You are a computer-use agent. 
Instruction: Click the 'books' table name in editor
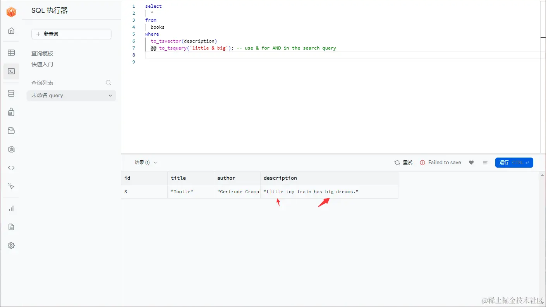158,27
